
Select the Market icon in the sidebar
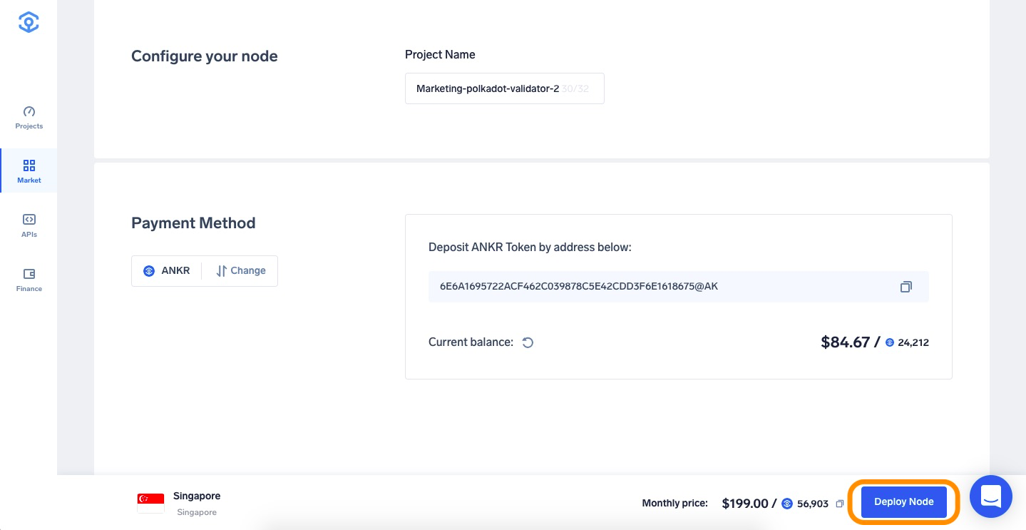(x=29, y=165)
